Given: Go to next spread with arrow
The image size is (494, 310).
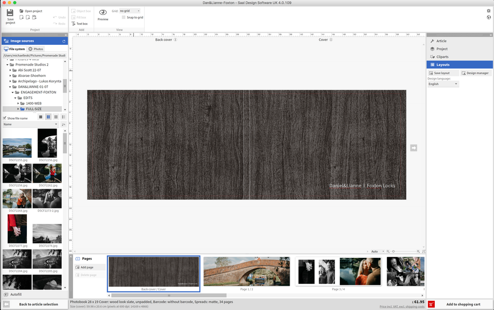Looking at the screenshot, I should click(x=414, y=148).
